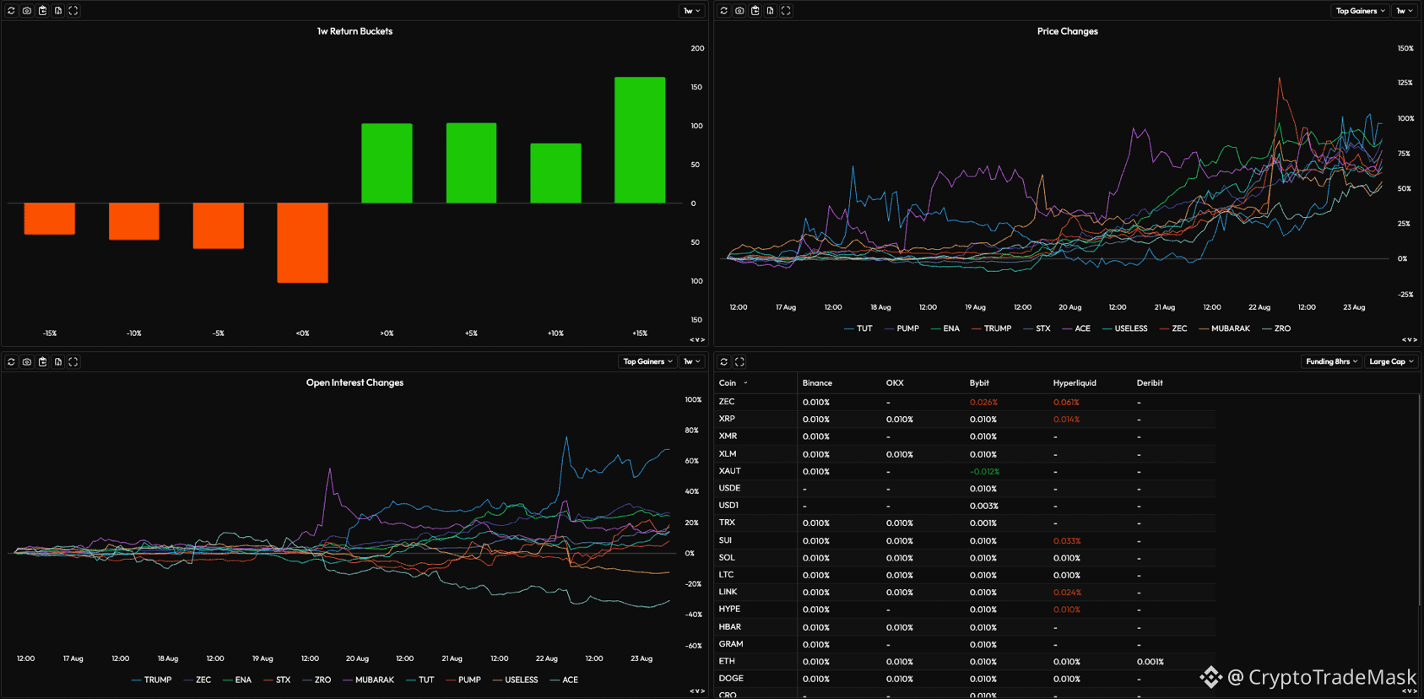The height and width of the screenshot is (699, 1424).
Task: Toggle TRUMP series in Open Interest legend
Action: (x=152, y=680)
